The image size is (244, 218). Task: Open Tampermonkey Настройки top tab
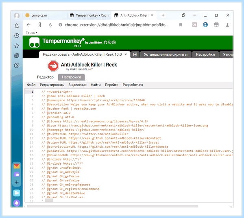pos(205,54)
